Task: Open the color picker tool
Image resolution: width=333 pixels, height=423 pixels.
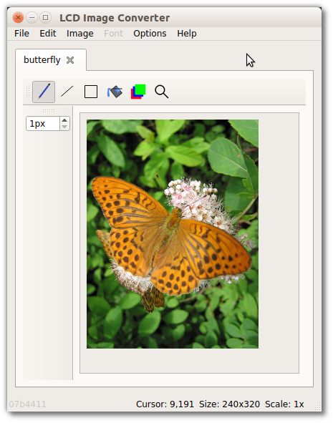Action: (138, 92)
